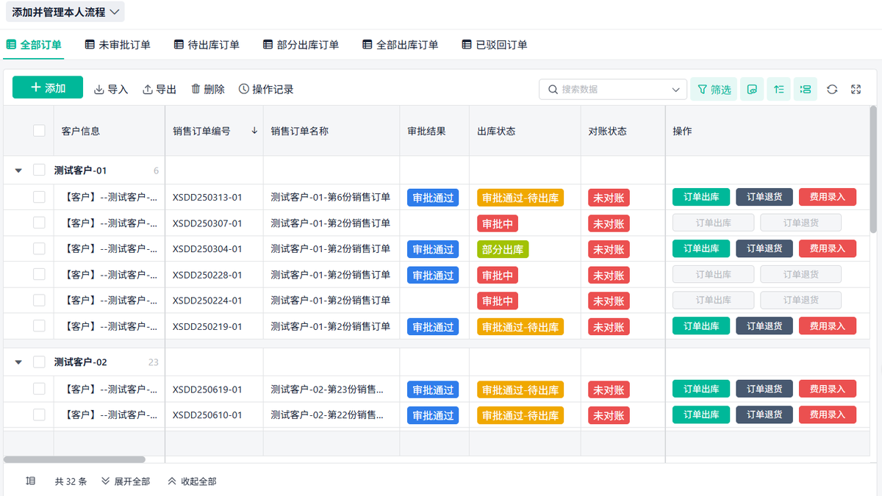Open the search box dropdown arrow
The image size is (882, 496).
tap(676, 90)
